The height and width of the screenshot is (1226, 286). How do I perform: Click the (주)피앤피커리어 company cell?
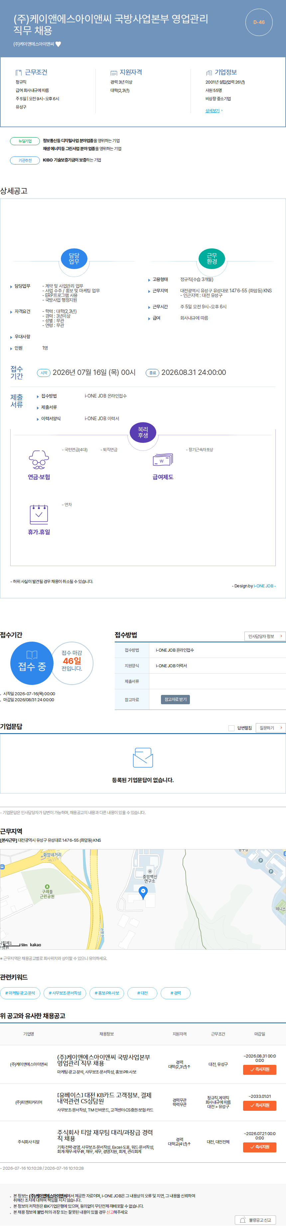point(29,1102)
